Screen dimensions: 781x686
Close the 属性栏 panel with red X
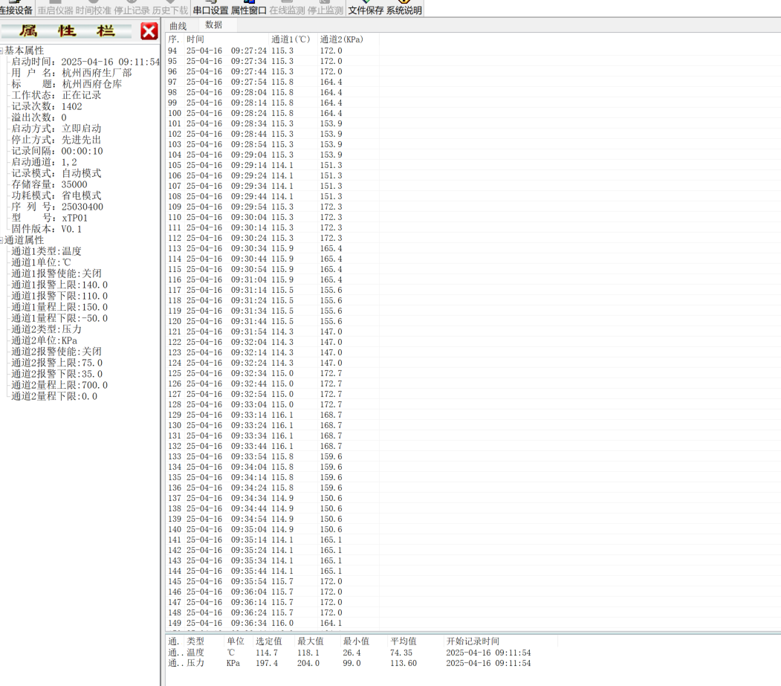(x=148, y=31)
